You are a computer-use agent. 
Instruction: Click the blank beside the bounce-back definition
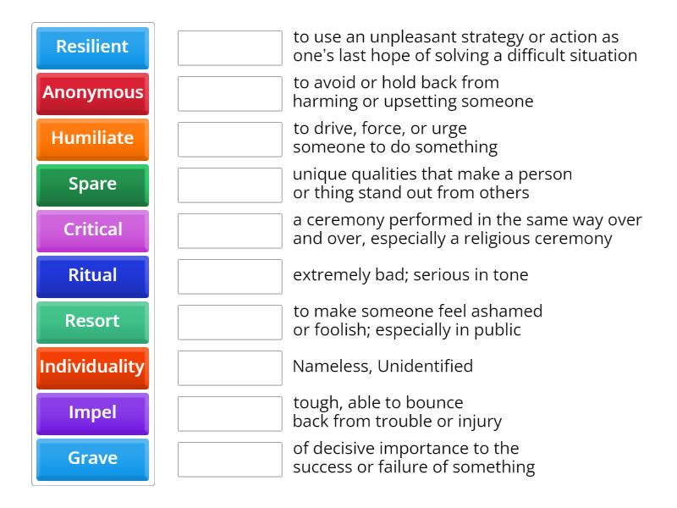pos(230,413)
